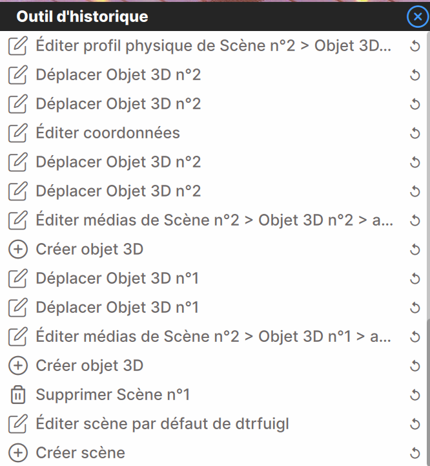Select Éditer médias Objet 3D n°1 entry
Screen dimensions: 430x466
213,337
